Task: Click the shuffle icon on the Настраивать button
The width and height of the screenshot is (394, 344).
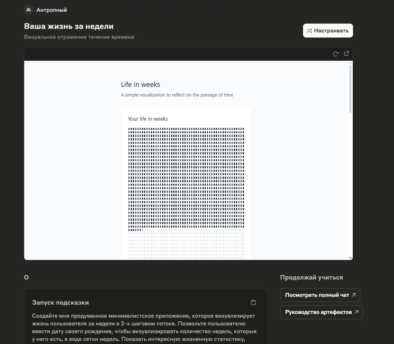Action: coord(309,31)
